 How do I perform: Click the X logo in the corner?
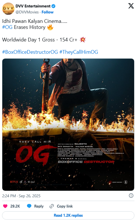[131, 6]
